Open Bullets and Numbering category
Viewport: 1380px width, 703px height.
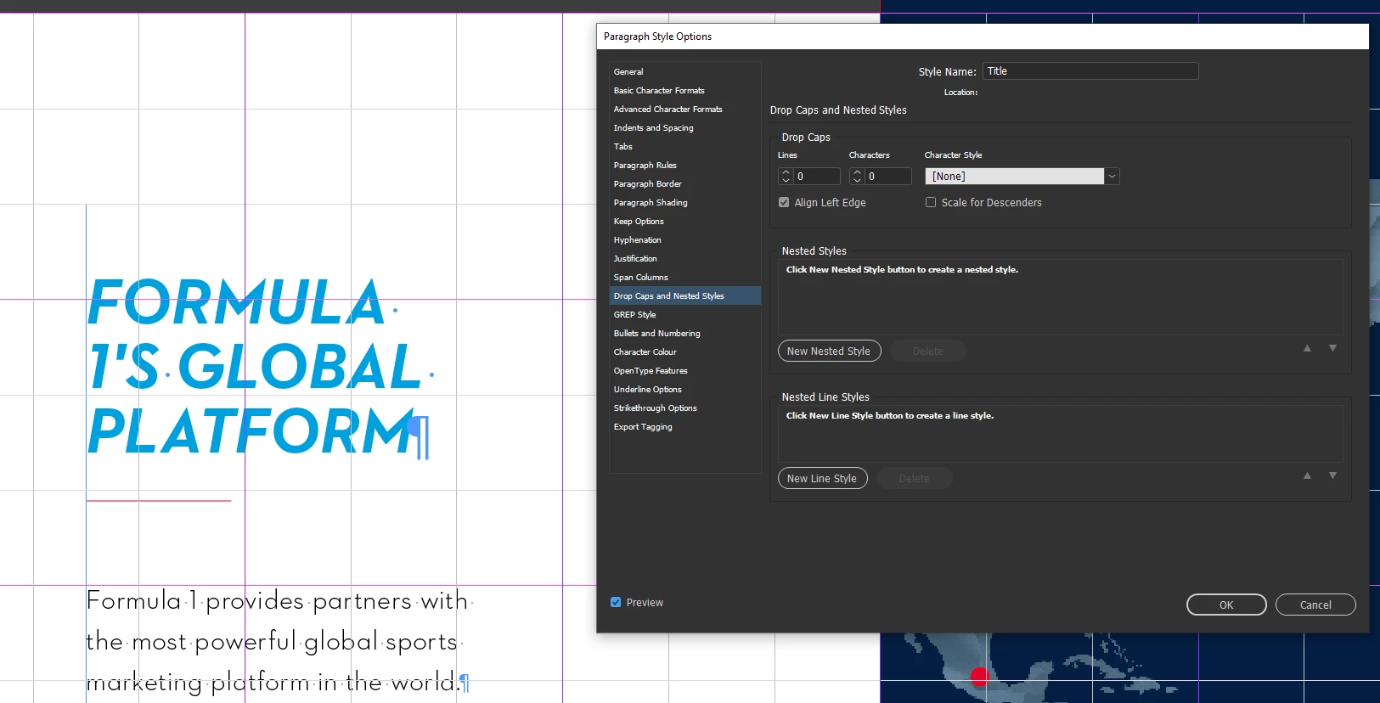click(684, 334)
